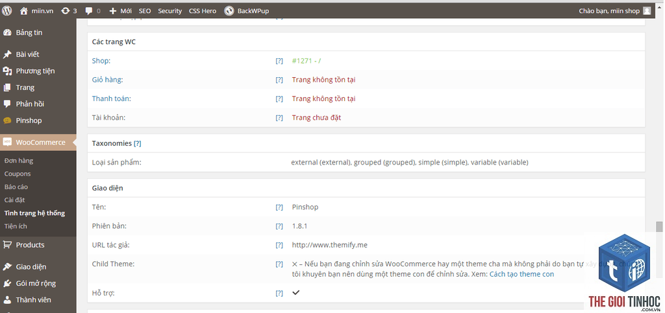
Task: Click the Bảng tin dashboard icon
Action: pyautogui.click(x=7, y=32)
